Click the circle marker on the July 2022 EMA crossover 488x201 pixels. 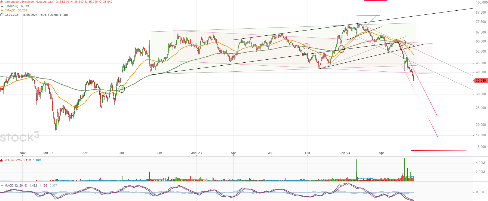tap(122, 89)
